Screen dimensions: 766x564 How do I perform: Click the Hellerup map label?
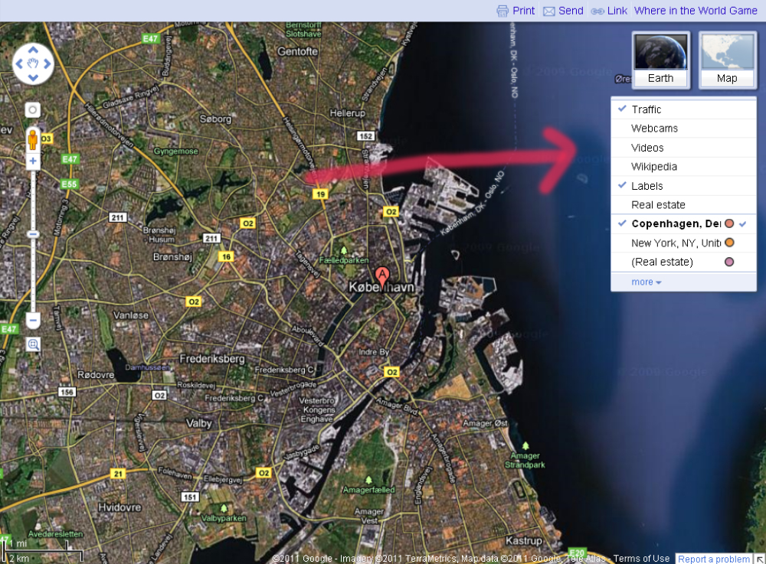[347, 113]
